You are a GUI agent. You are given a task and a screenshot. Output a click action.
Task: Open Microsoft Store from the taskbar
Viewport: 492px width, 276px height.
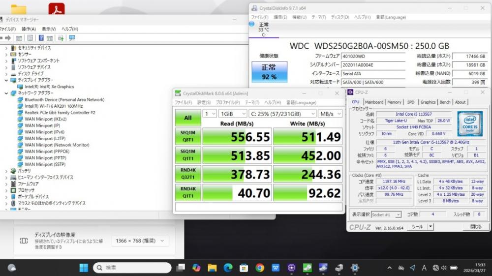(244, 268)
